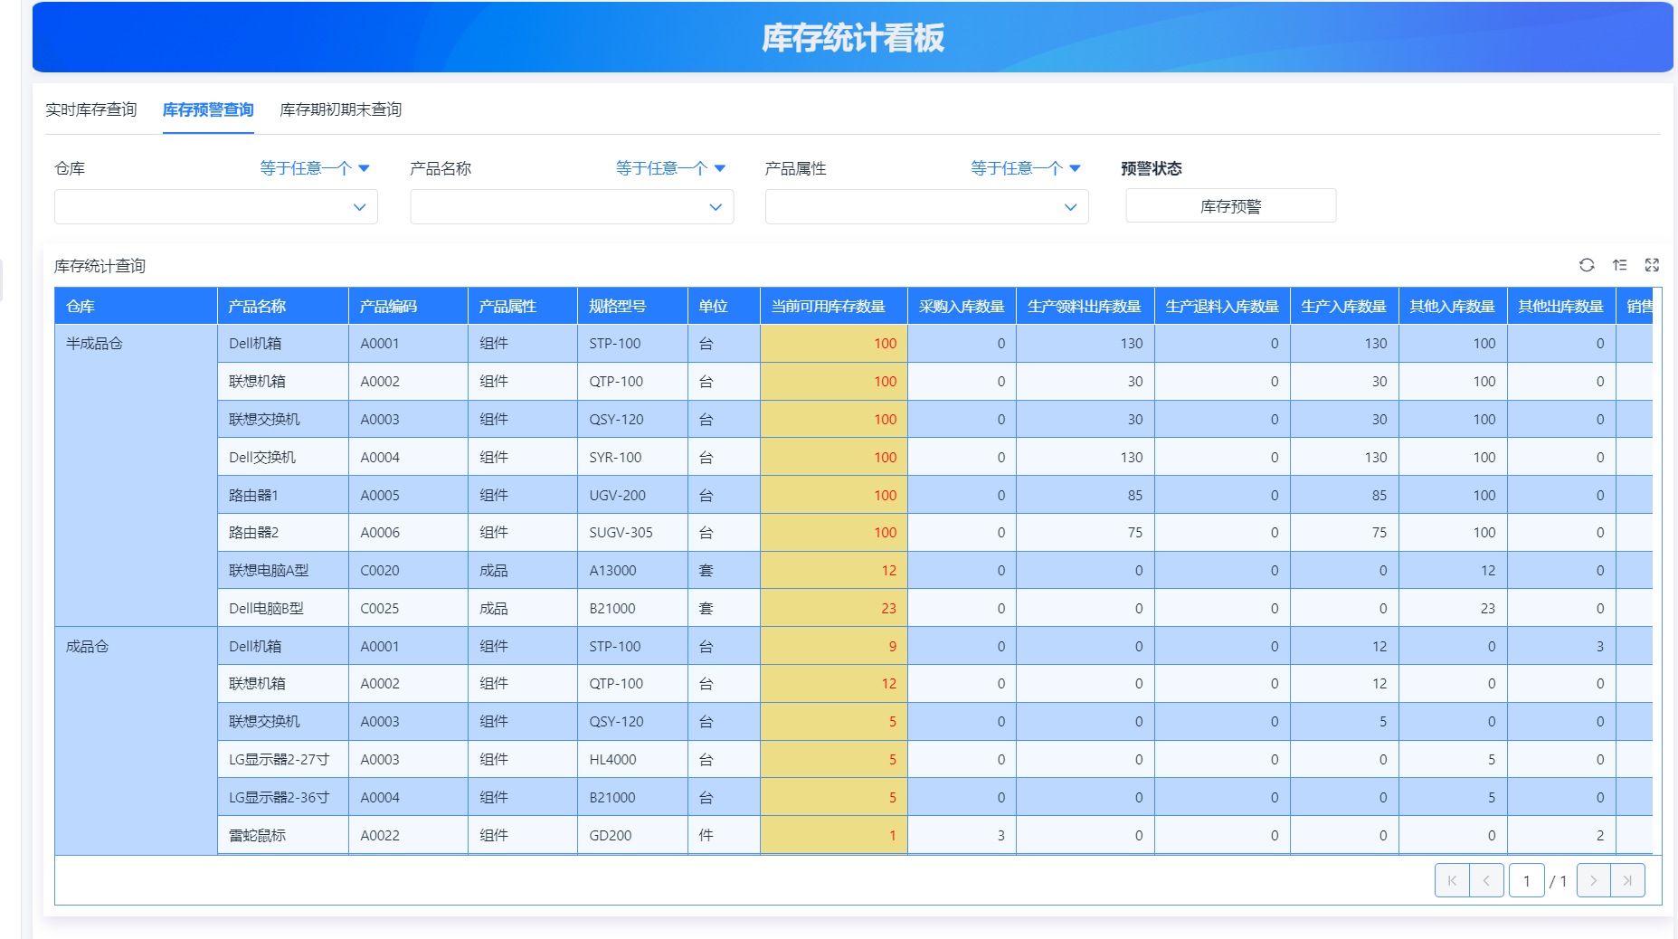Click spec model UGV-200
This screenshot has width=1678, height=939.
pyautogui.click(x=618, y=495)
